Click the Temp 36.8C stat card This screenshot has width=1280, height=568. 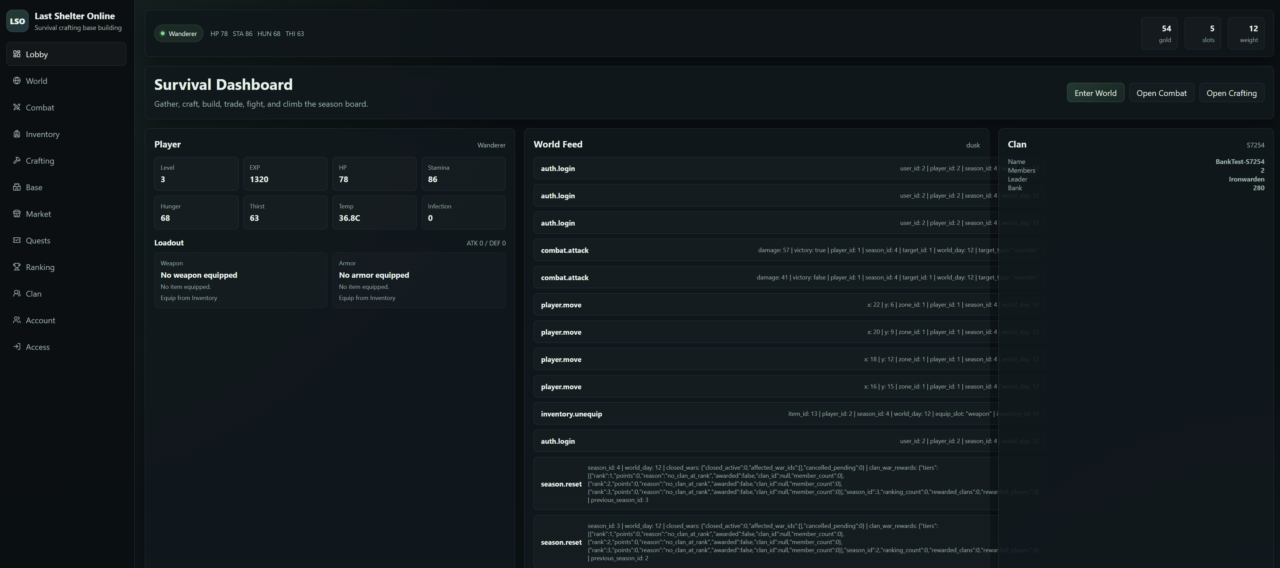[x=374, y=212]
